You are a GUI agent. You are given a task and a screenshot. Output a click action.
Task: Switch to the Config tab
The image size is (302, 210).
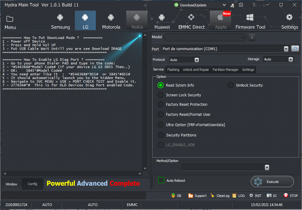[32, 184]
